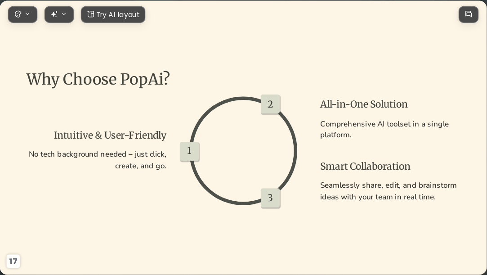Expand the chevron beside the sparkle icon

click(64, 14)
